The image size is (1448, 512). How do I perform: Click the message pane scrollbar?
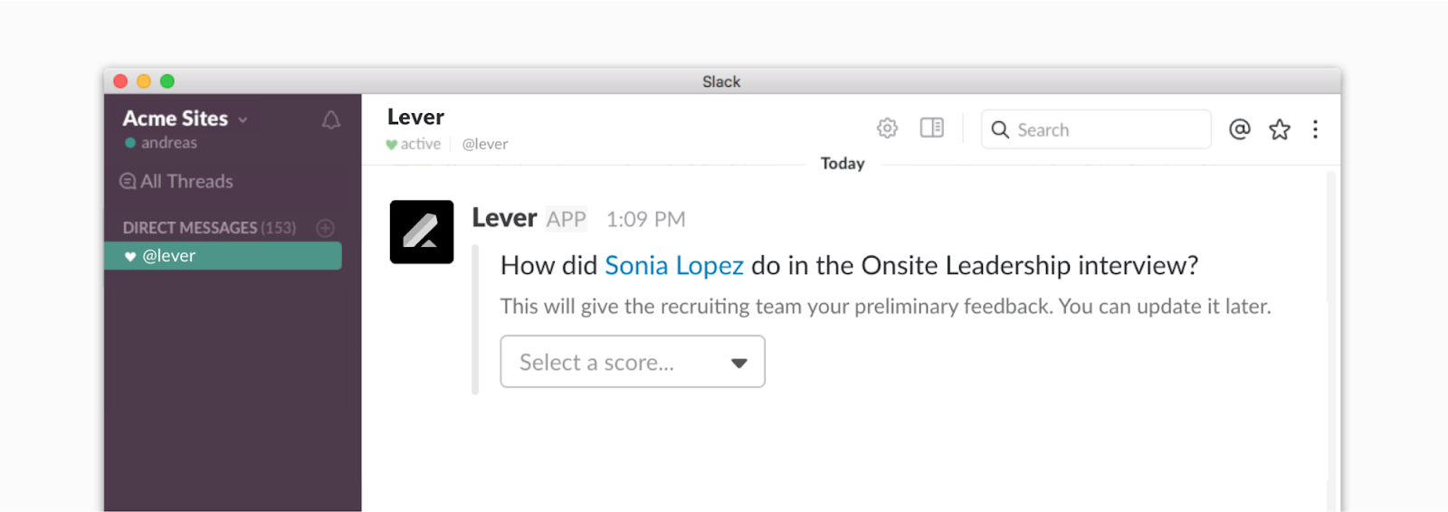[1331, 271]
